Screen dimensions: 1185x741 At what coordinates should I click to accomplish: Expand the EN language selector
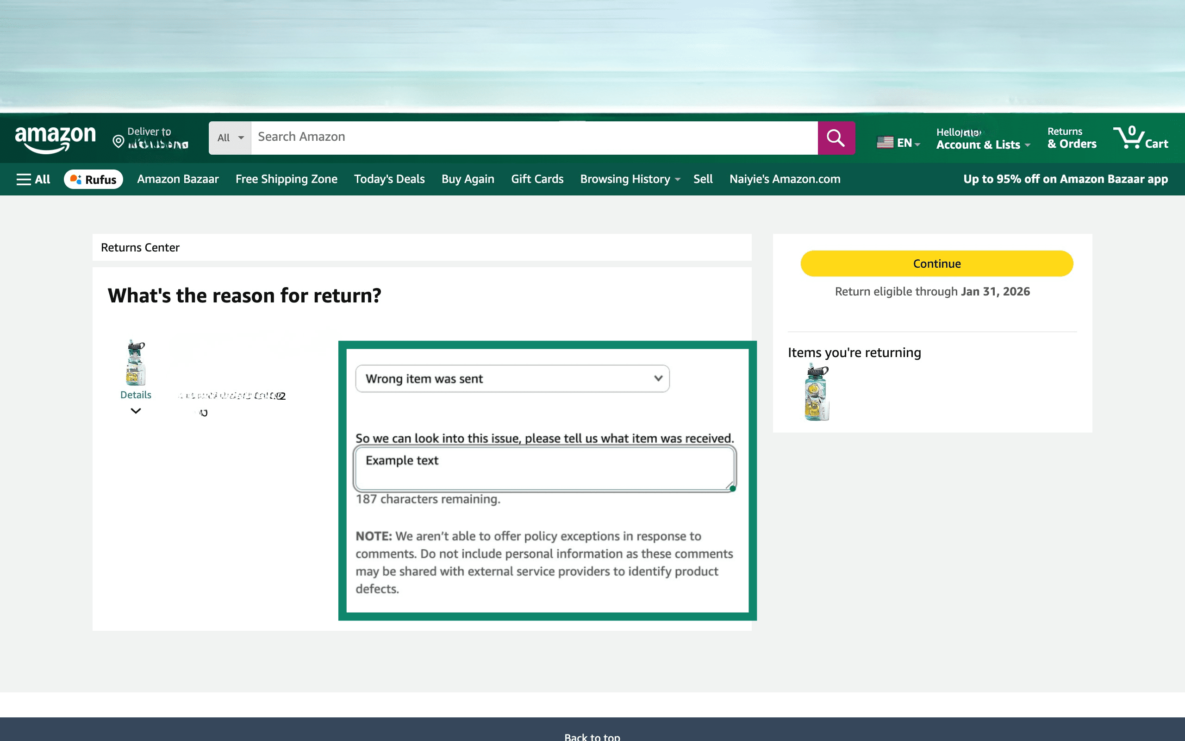click(x=904, y=143)
